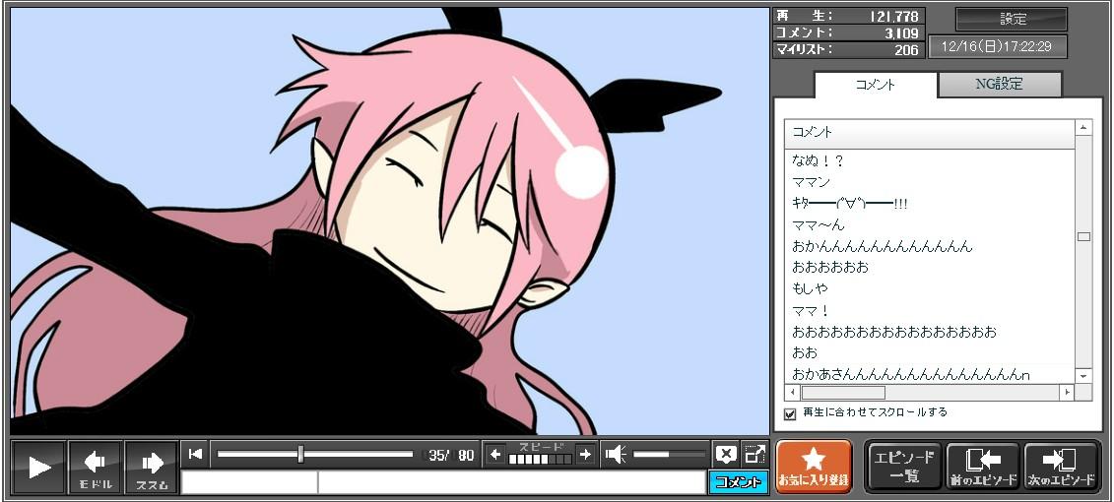Click the 設定 settings button

1012,19
